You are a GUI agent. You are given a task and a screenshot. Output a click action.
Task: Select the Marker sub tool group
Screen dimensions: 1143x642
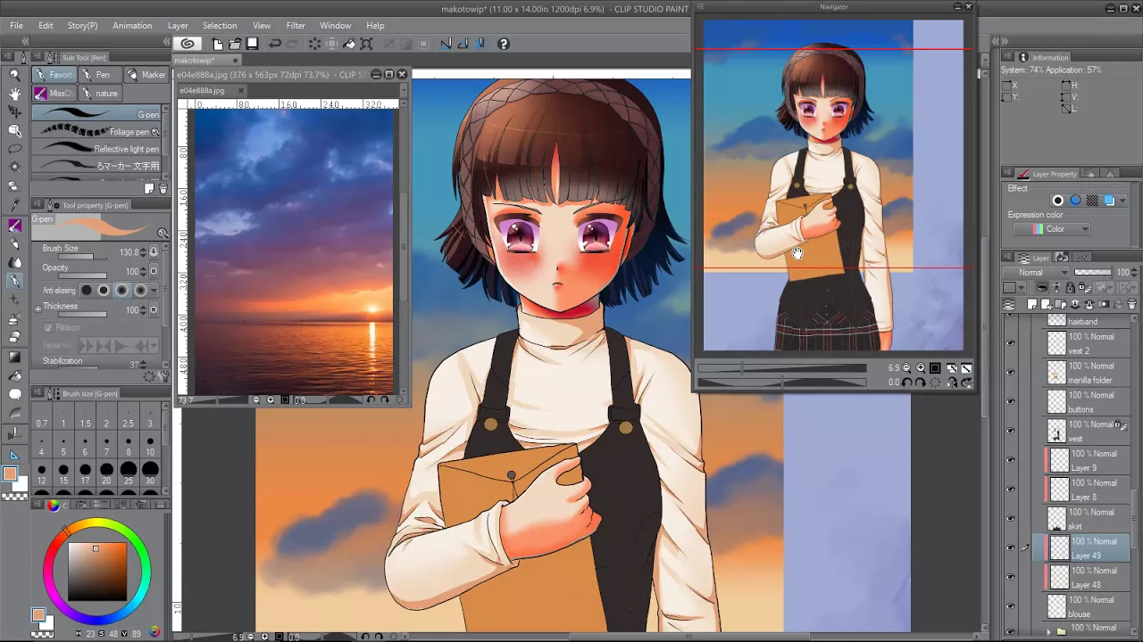pyautogui.click(x=146, y=75)
